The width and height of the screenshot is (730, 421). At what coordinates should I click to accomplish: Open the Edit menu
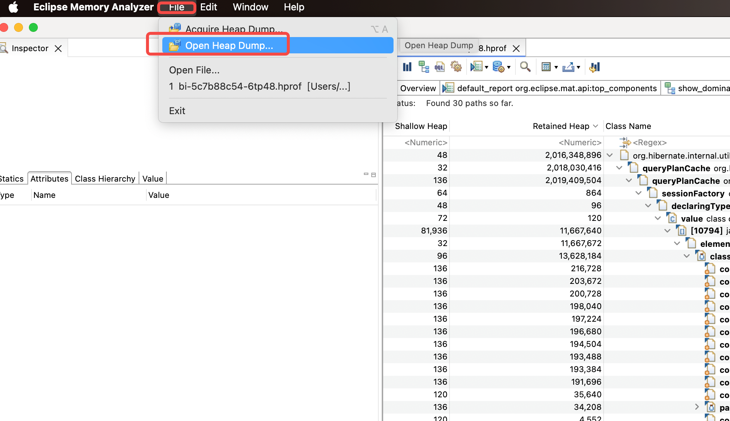pos(209,7)
